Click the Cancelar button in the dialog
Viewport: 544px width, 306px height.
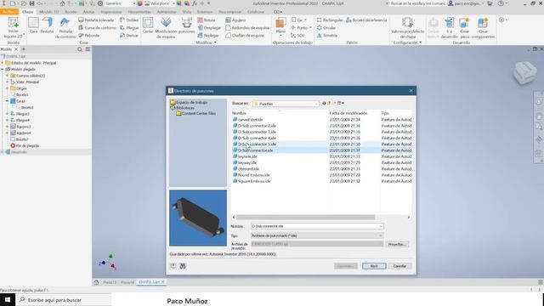(399, 266)
